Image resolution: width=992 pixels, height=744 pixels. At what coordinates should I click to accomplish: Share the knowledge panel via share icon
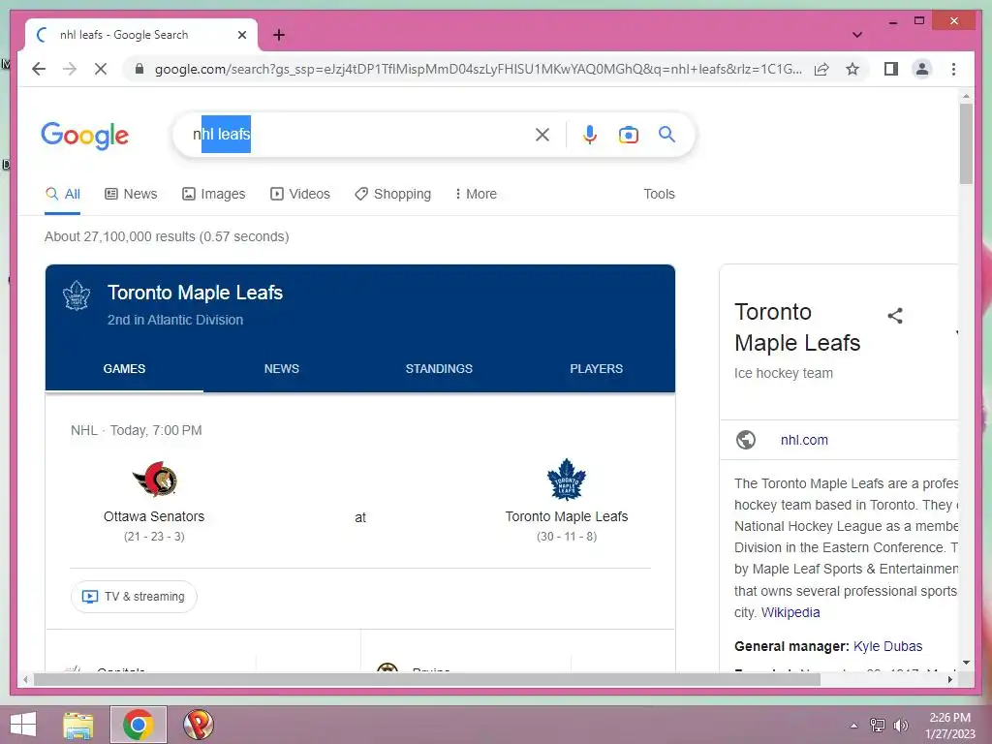[x=894, y=316]
